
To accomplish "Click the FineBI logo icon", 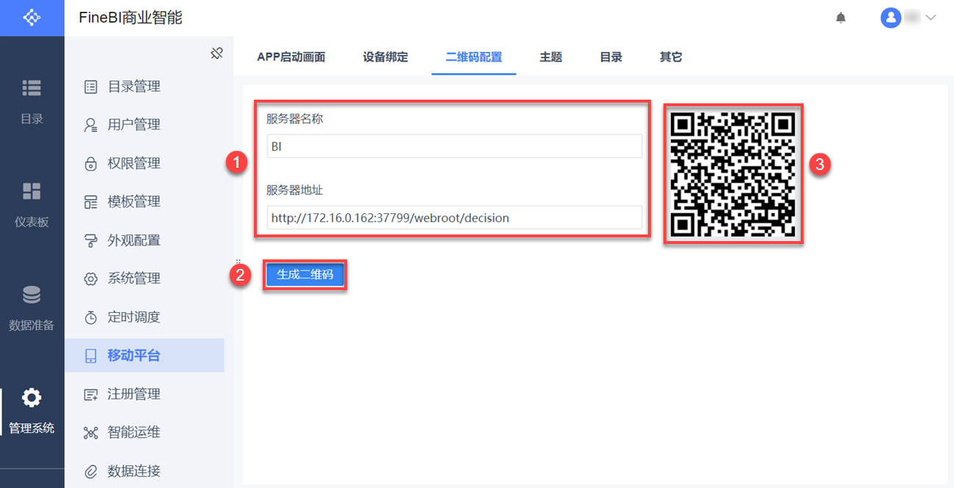I will pyautogui.click(x=32, y=18).
